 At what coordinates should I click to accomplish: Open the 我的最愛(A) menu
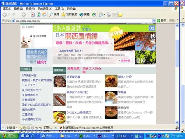[45, 9]
